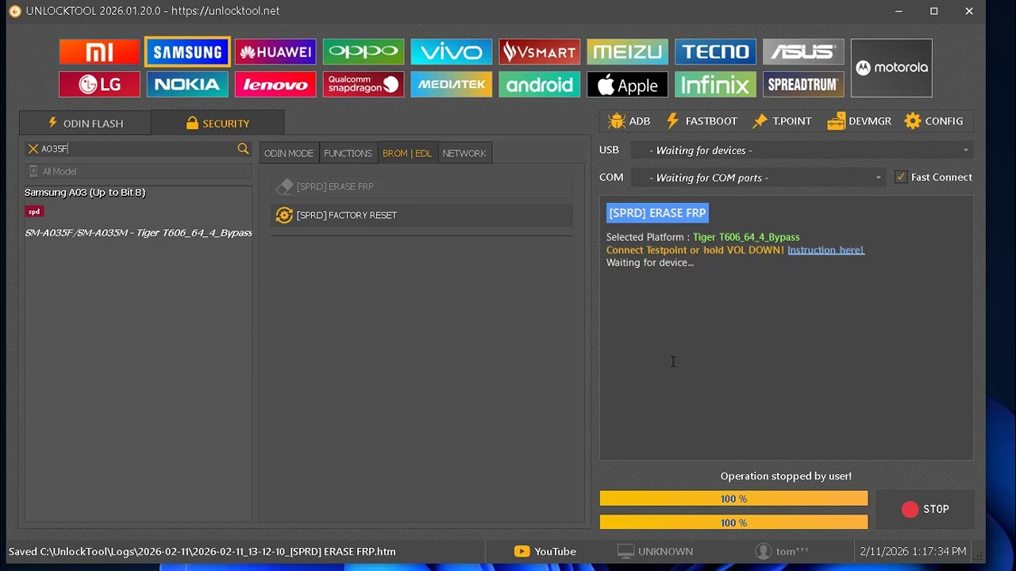Open the T.POINT tool
Screen dimensions: 1016x571
tap(782, 121)
